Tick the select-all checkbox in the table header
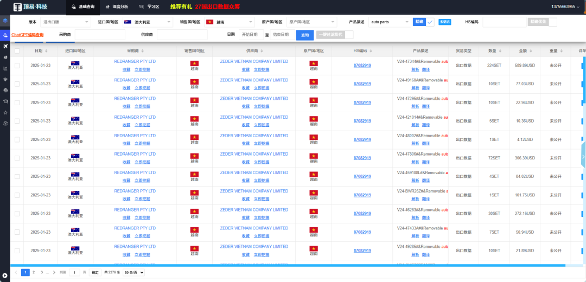 click(17, 51)
